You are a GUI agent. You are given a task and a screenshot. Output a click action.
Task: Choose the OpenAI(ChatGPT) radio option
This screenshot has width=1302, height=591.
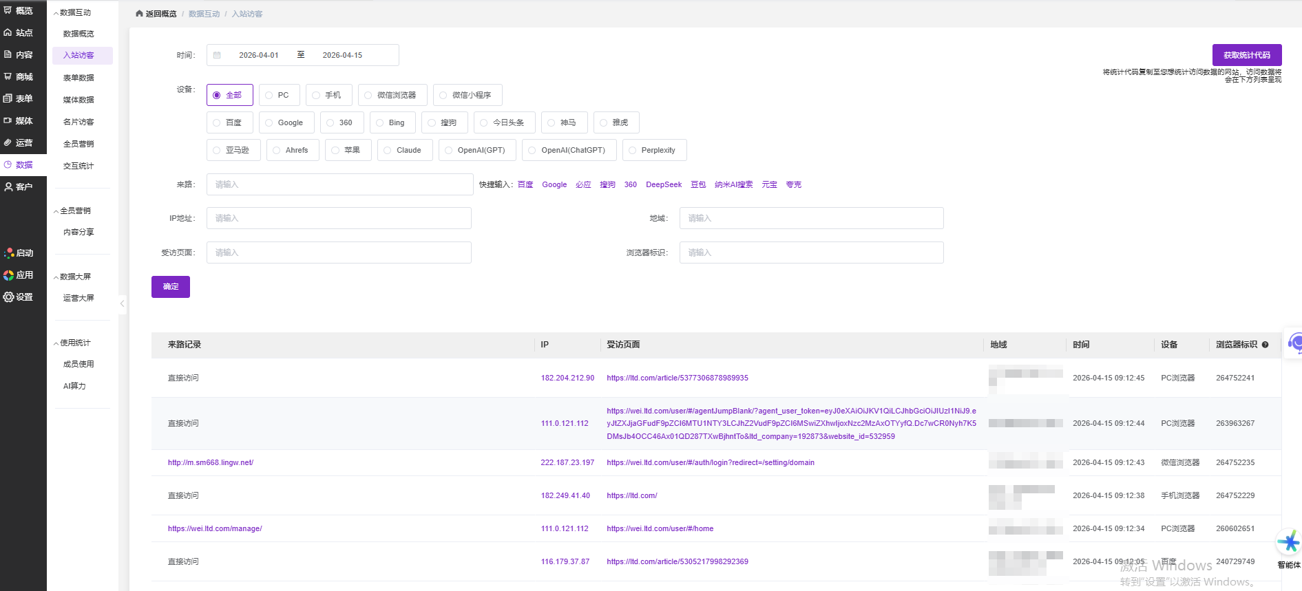point(532,150)
